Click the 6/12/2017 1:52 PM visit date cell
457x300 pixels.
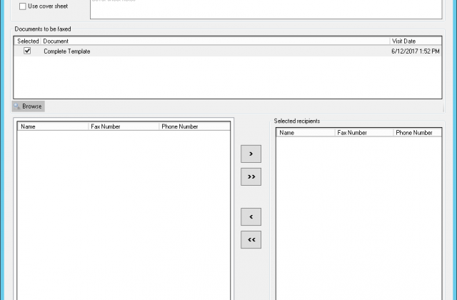click(x=414, y=51)
